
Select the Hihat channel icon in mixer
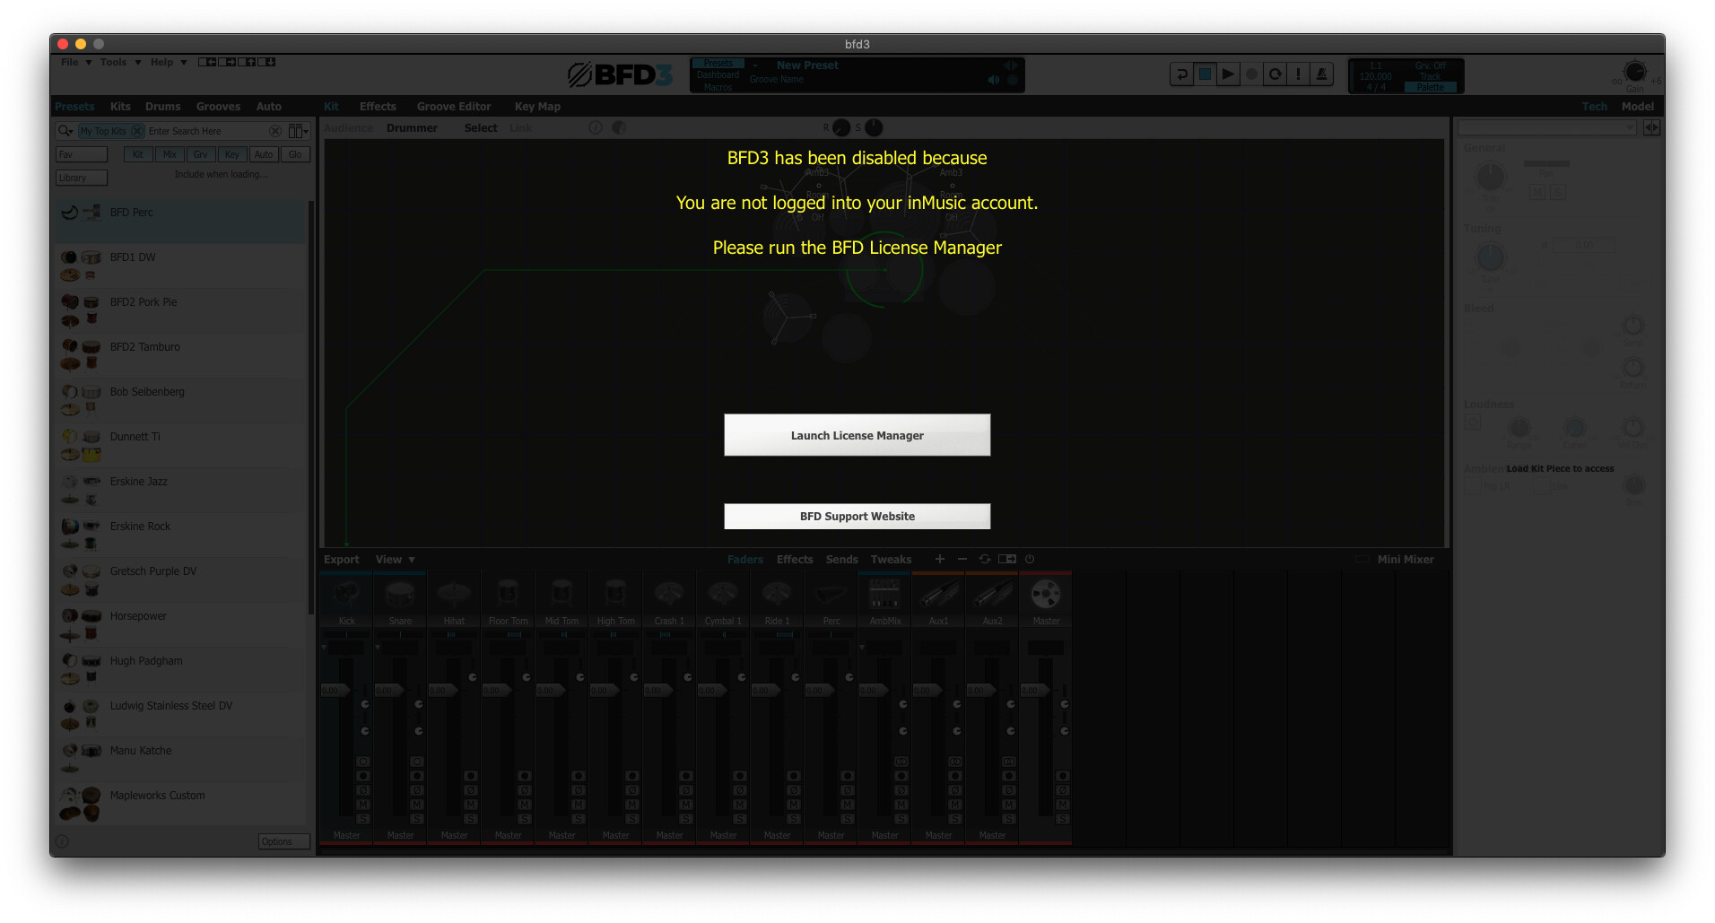[x=454, y=594]
